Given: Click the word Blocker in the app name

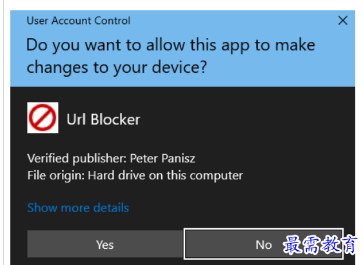Looking at the screenshot, I should click(115, 119).
